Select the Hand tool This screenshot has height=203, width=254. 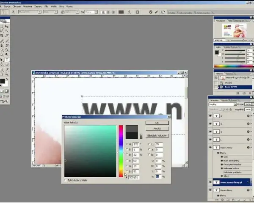point(2,74)
